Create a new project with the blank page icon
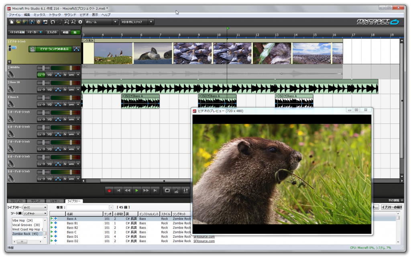 [12, 22]
